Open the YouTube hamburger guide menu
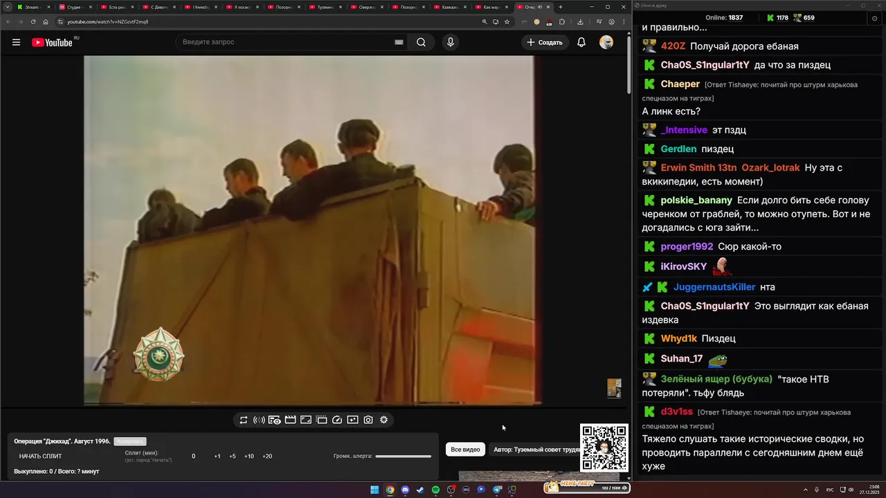Viewport: 886px width, 498px height. pos(16,42)
